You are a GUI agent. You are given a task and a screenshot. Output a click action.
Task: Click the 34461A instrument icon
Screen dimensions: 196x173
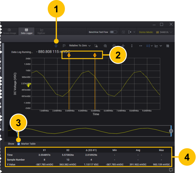point(157,32)
